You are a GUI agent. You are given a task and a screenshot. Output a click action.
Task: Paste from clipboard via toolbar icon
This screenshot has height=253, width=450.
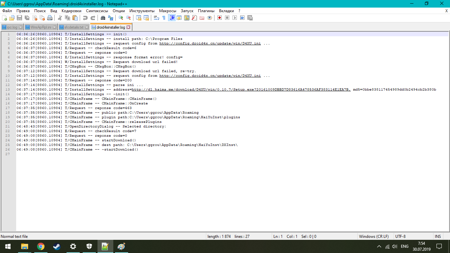click(75, 18)
